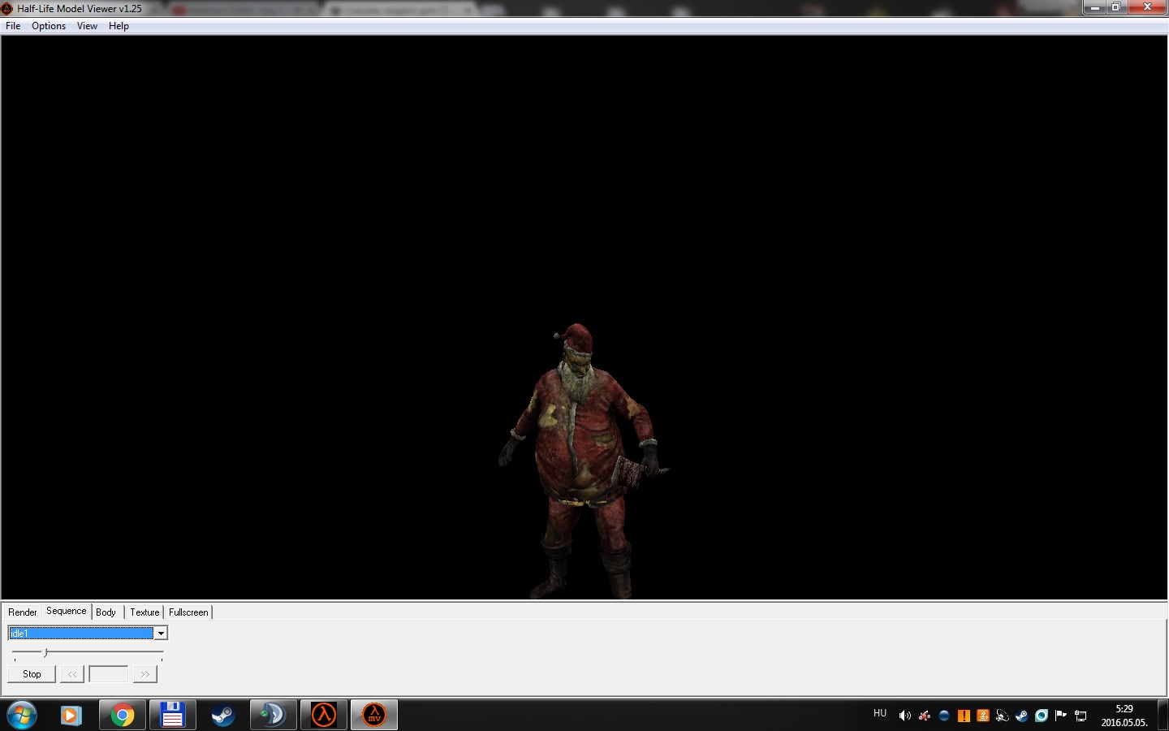Open the Help menu
The image size is (1169, 731).
(x=119, y=26)
